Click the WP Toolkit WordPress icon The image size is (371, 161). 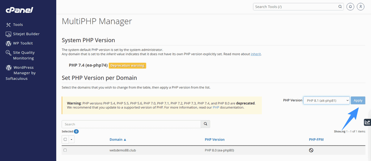8,43
